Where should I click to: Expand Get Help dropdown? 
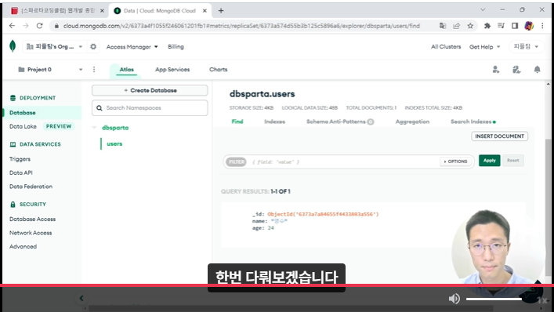click(485, 46)
